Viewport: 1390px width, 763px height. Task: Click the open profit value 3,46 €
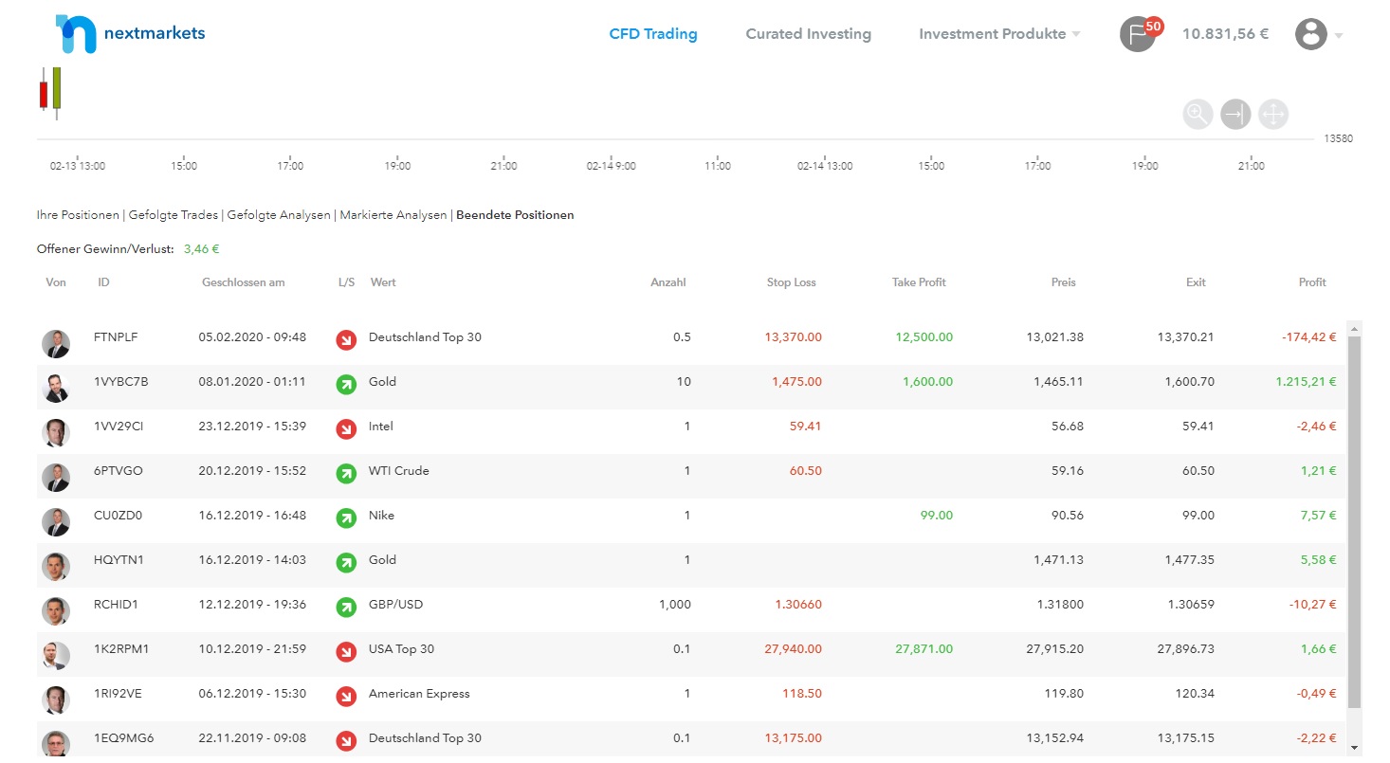[x=201, y=249]
